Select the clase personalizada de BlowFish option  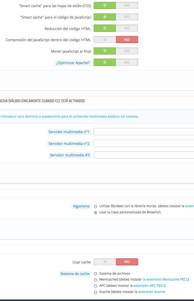tap(95, 213)
